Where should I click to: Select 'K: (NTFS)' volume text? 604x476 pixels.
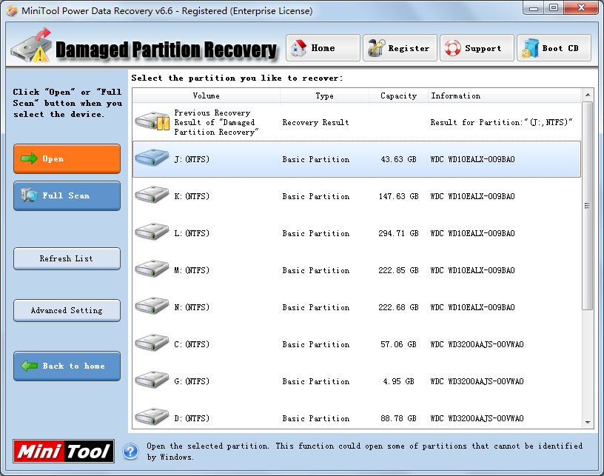click(192, 196)
